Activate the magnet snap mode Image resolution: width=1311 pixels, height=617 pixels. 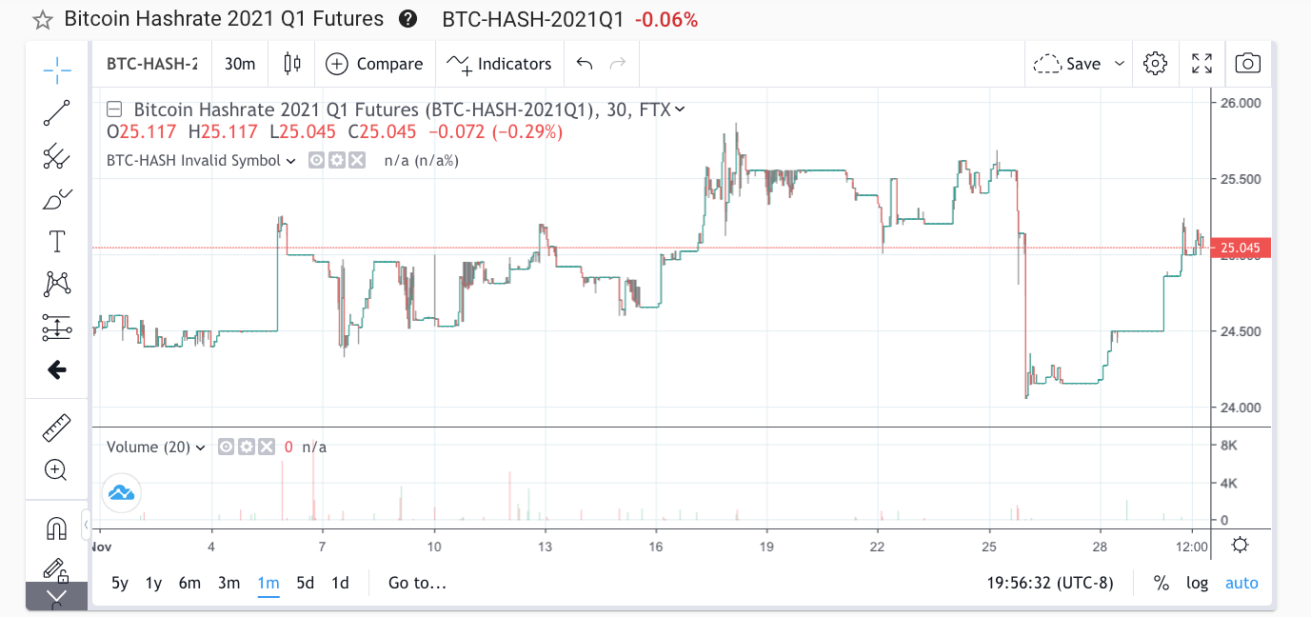click(57, 528)
